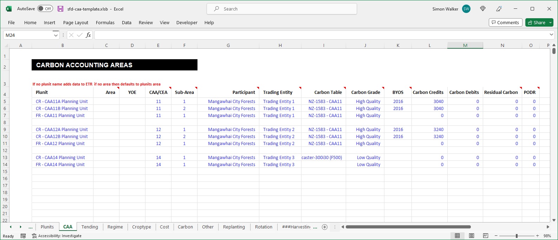The image size is (558, 240).
Task: Select column M header
Action: pyautogui.click(x=465, y=46)
